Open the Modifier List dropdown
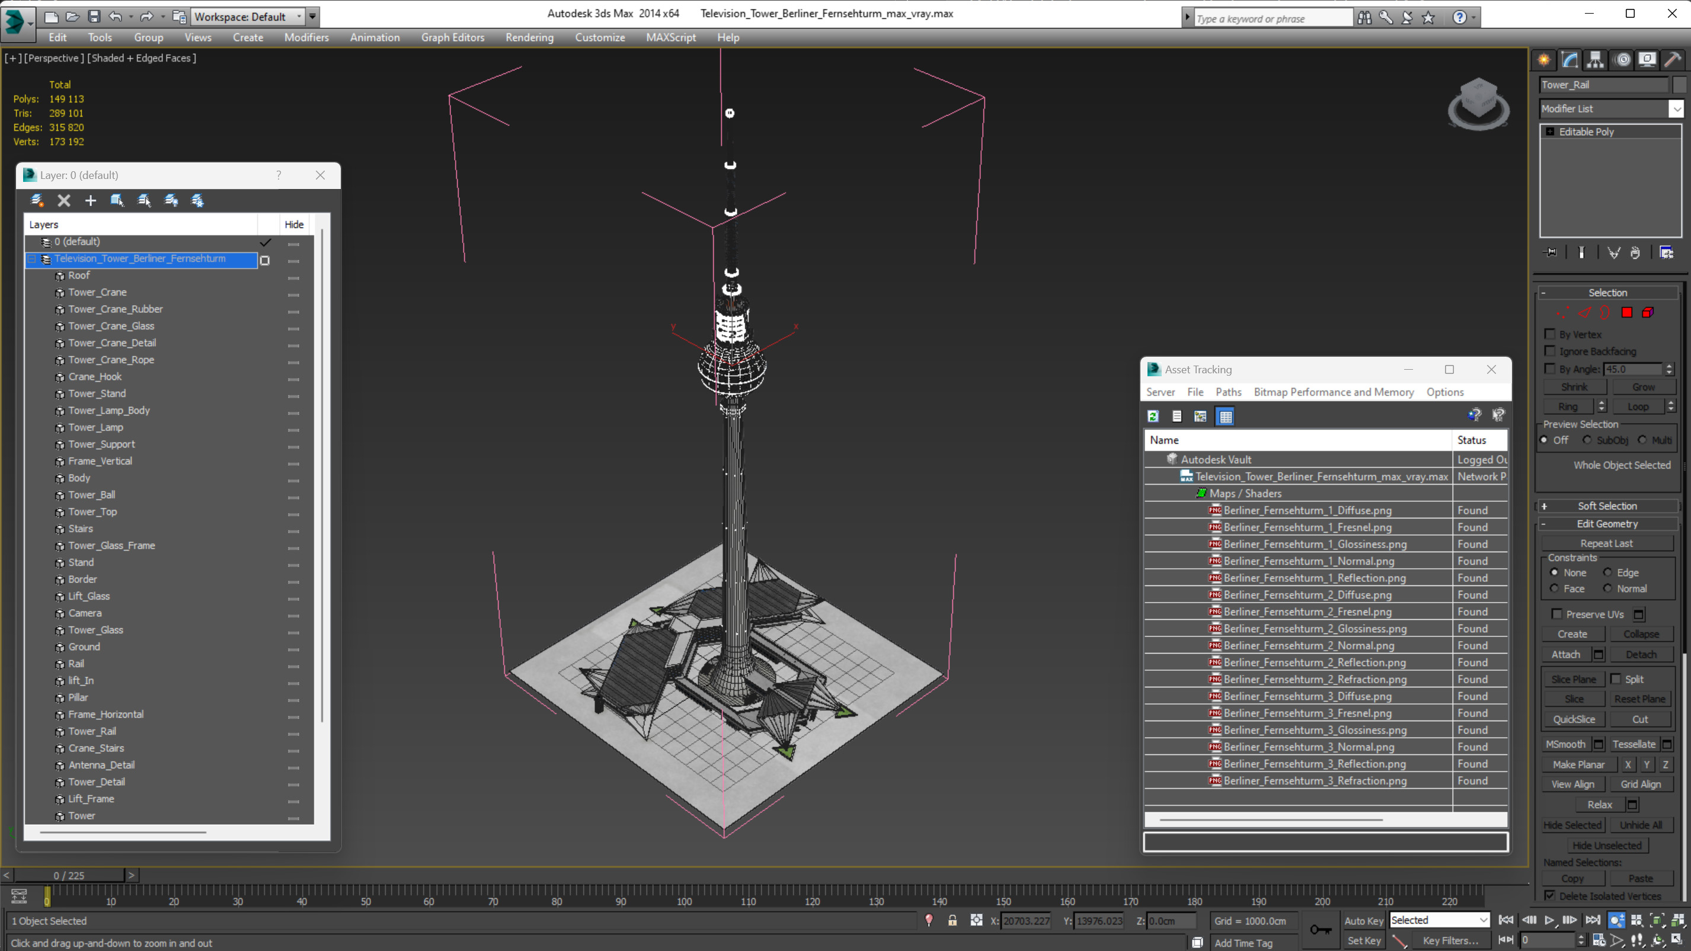The width and height of the screenshot is (1691, 951). [1676, 109]
